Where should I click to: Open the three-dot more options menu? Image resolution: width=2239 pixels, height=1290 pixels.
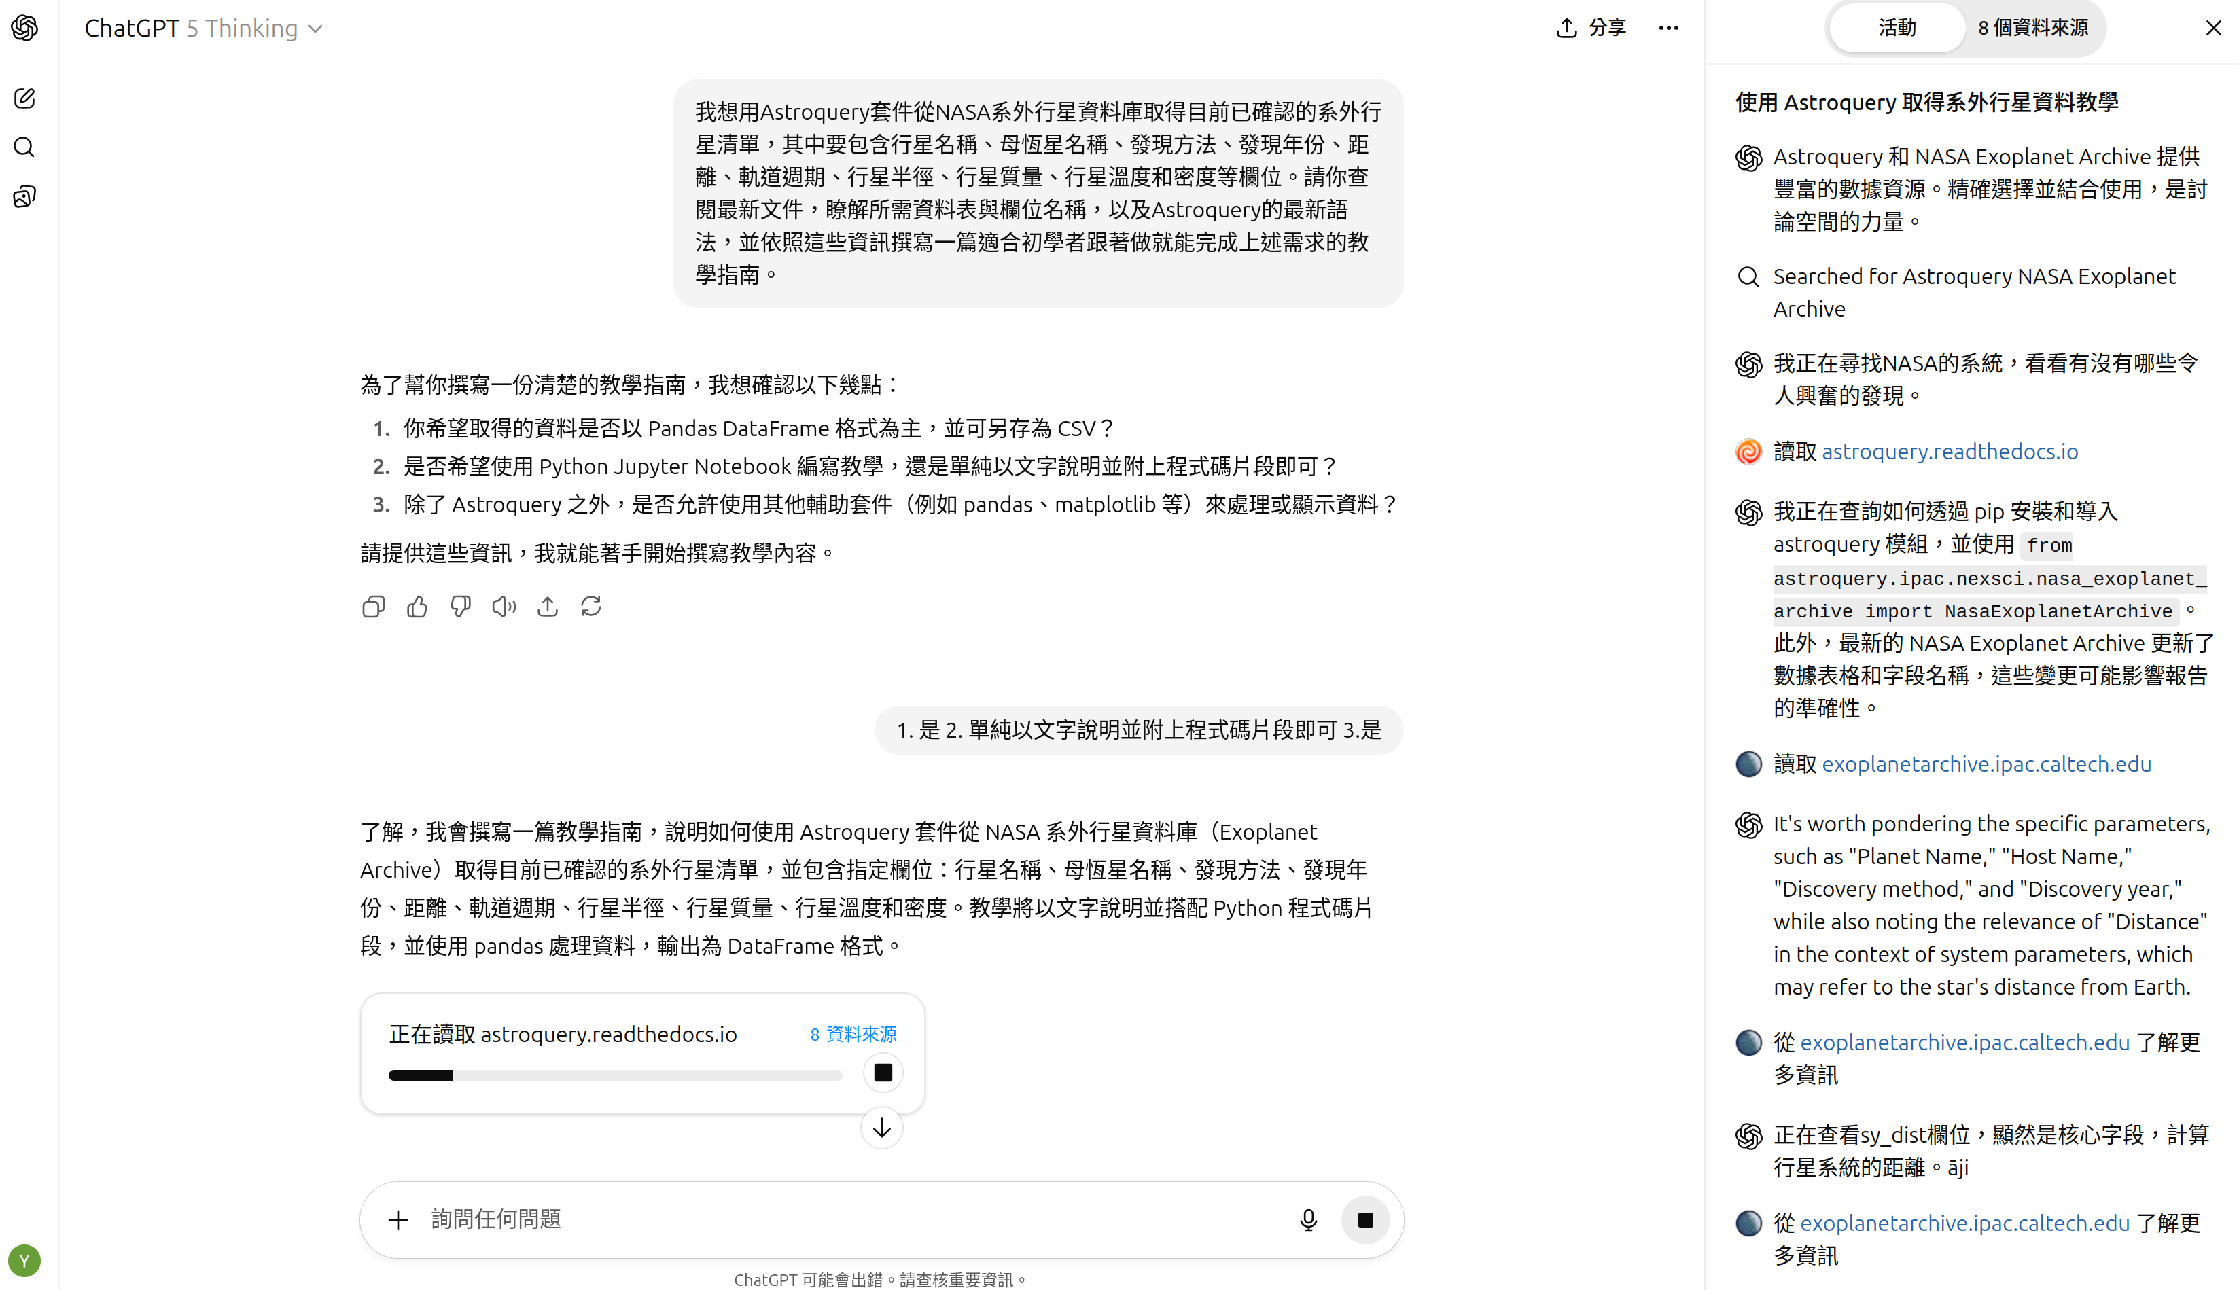pos(1668,29)
